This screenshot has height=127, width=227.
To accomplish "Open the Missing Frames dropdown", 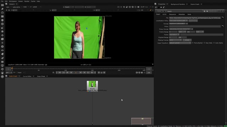I will [x=175, y=40].
